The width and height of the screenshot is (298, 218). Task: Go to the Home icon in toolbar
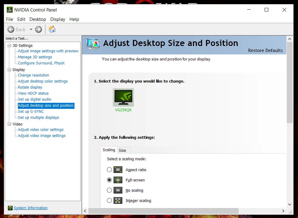point(52,29)
